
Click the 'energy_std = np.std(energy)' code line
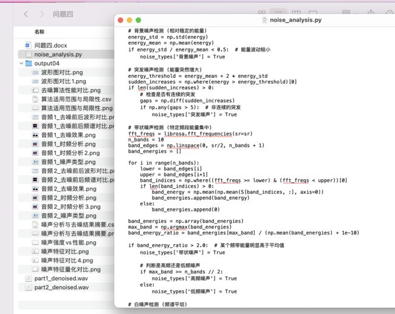coord(168,37)
